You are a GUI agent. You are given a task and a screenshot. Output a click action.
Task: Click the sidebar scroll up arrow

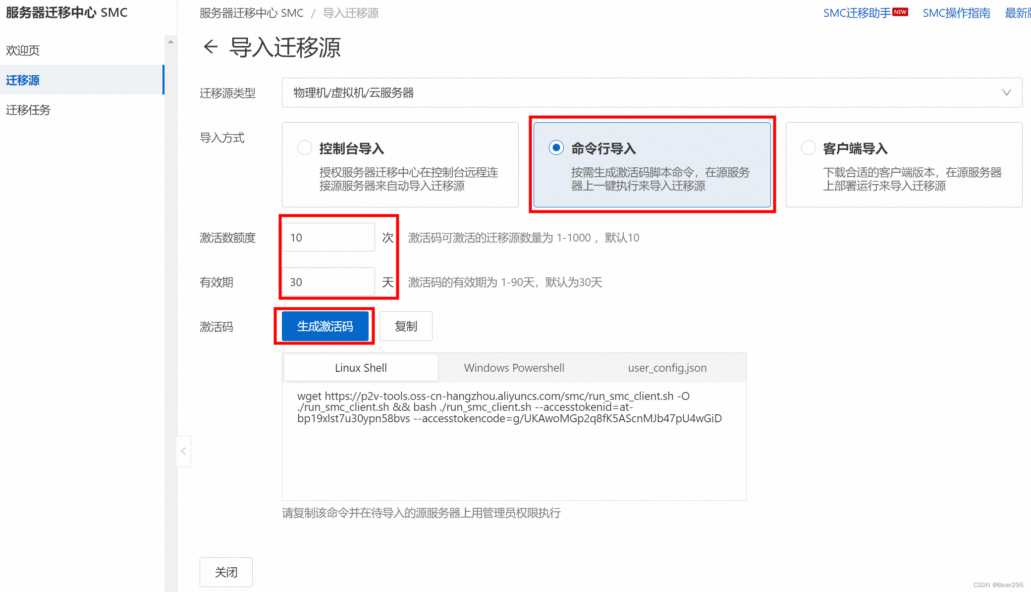point(170,42)
